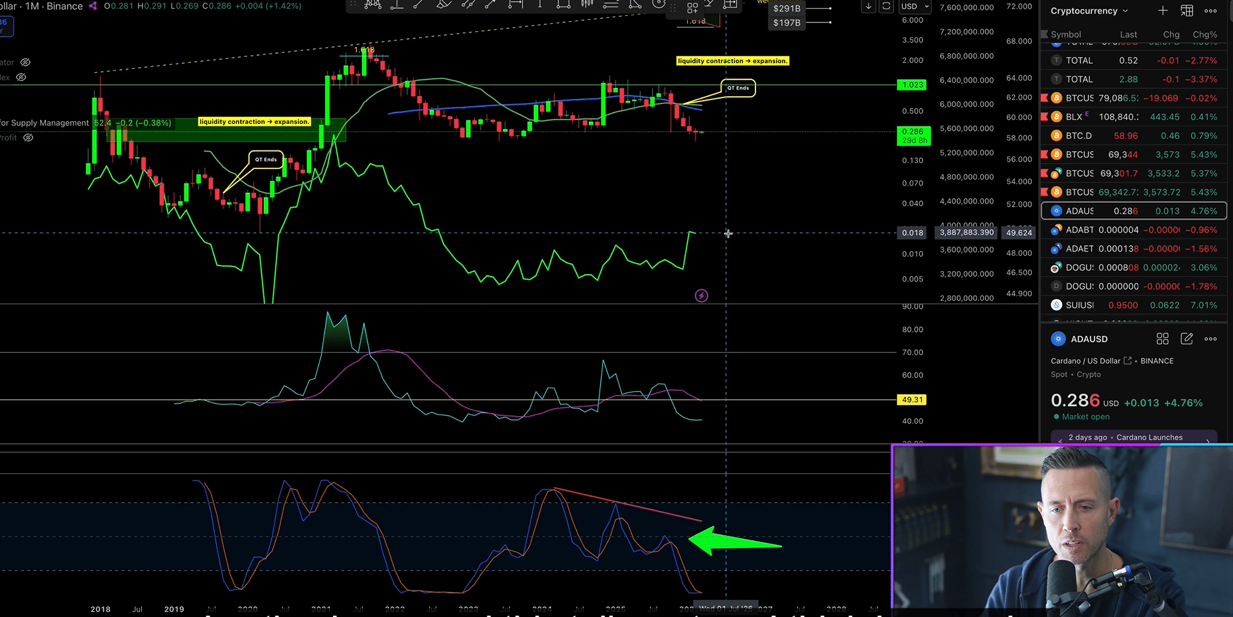1233x617 pixels.
Task: Click the grid icon beside ADAUSD
Action: [x=1162, y=339]
